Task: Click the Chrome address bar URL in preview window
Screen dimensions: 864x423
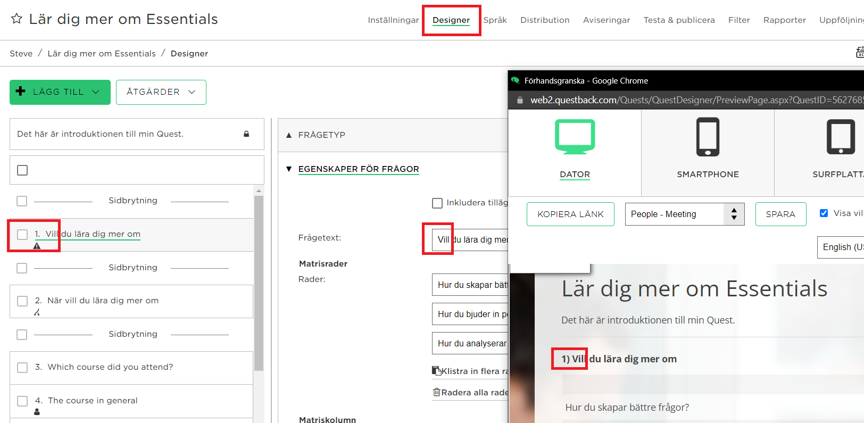Action: click(x=697, y=100)
